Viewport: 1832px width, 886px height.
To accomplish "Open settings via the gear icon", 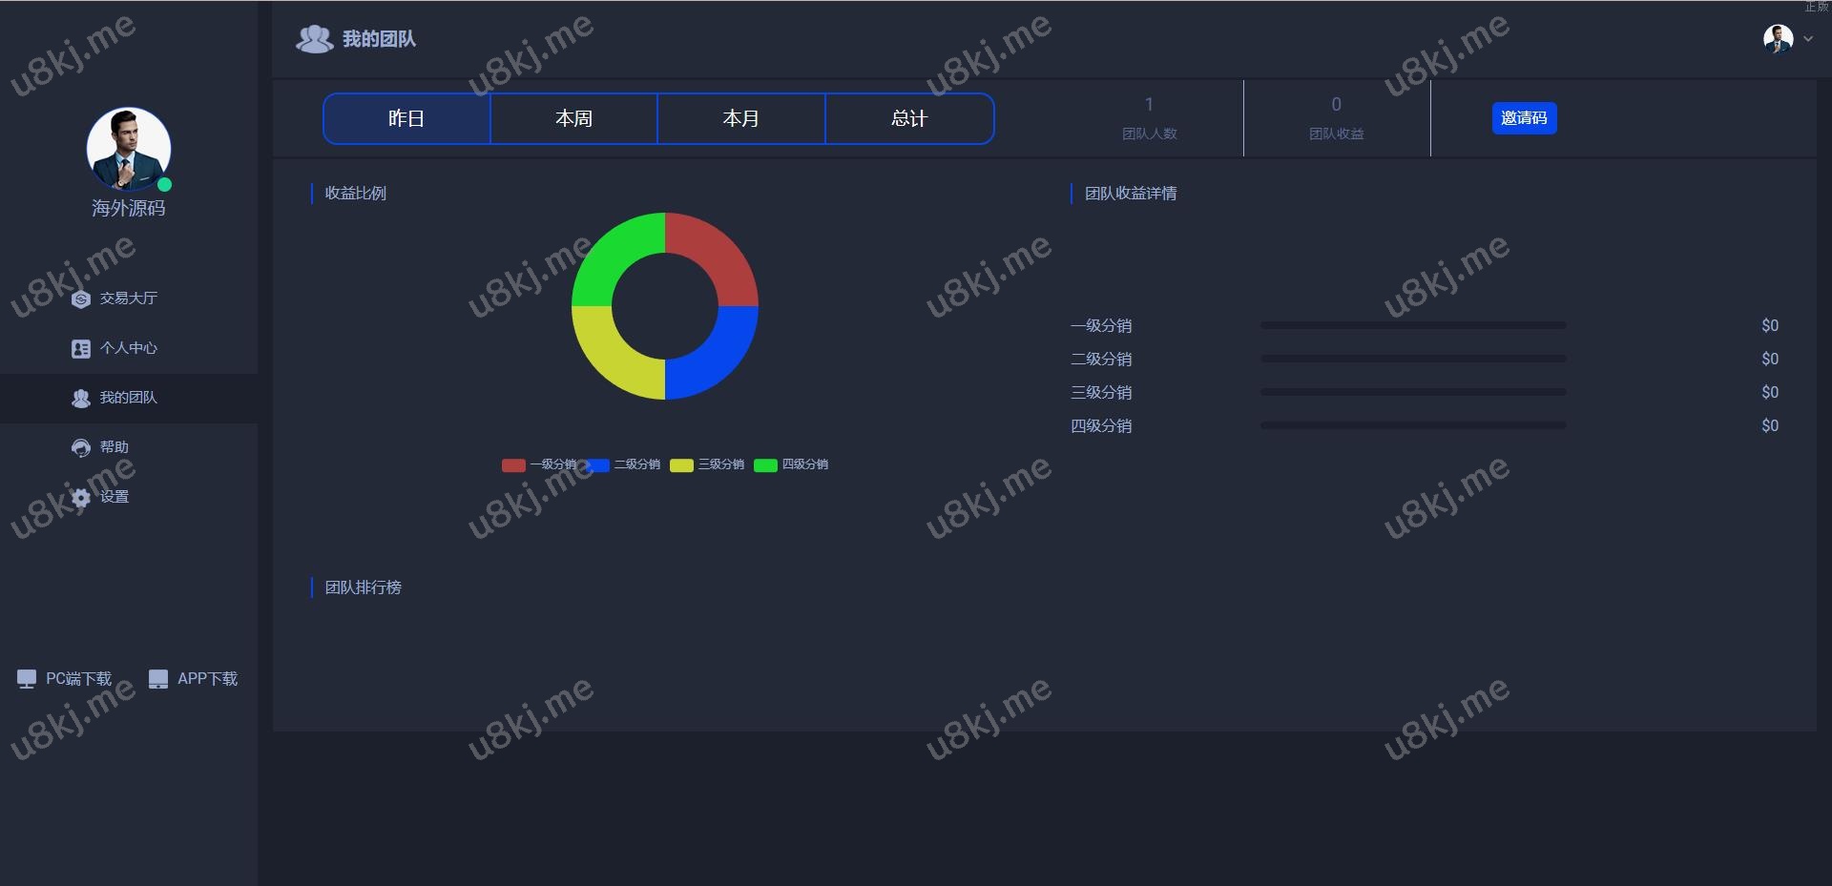I will [x=81, y=498].
